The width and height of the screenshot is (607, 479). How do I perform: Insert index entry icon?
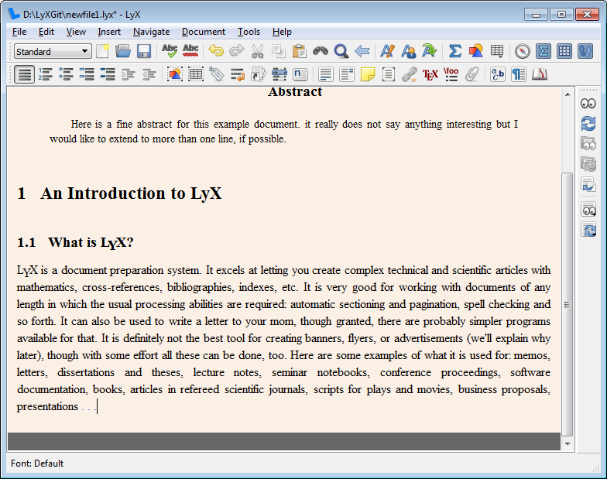point(279,74)
